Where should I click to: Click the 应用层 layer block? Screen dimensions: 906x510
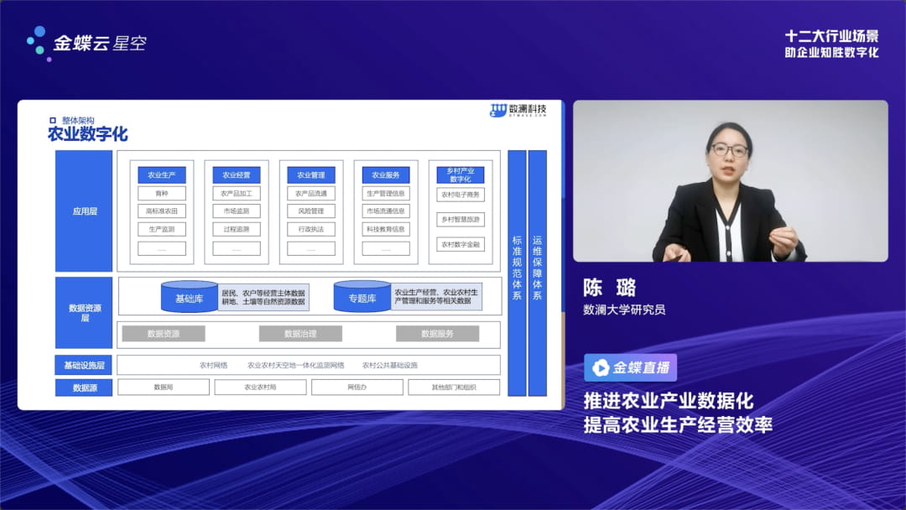coord(84,211)
